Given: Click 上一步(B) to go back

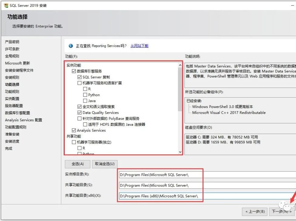Looking at the screenshot, I should [x=254, y=212].
